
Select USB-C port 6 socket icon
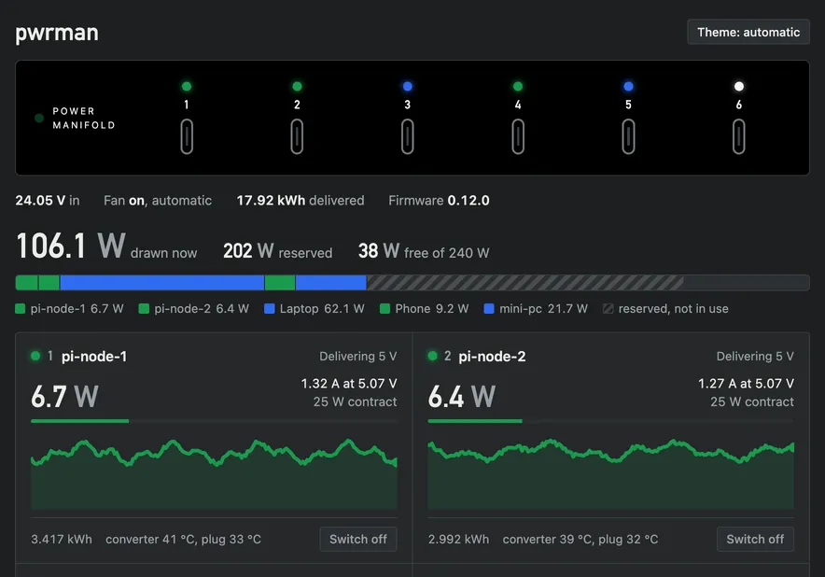click(739, 137)
